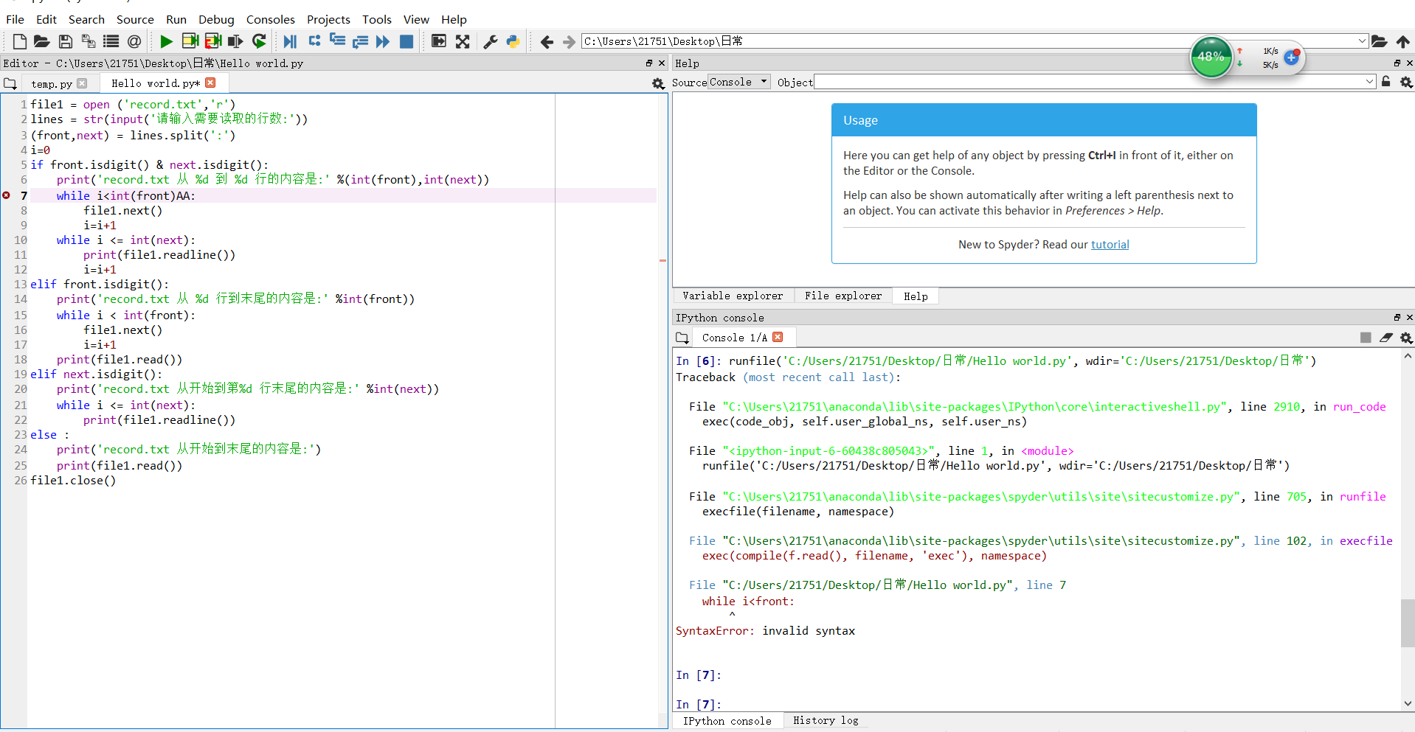Screen dimensions: 1415x732
Task: Open the working directory path dropdown
Action: (1362, 41)
